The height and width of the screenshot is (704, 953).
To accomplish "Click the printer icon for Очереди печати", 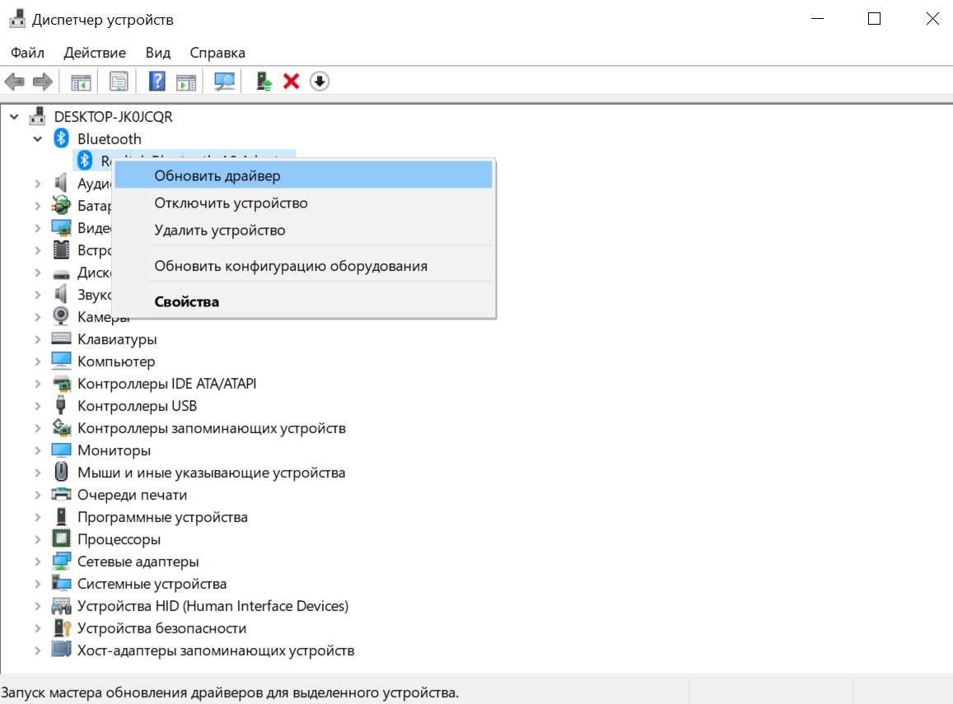I will click(61, 494).
